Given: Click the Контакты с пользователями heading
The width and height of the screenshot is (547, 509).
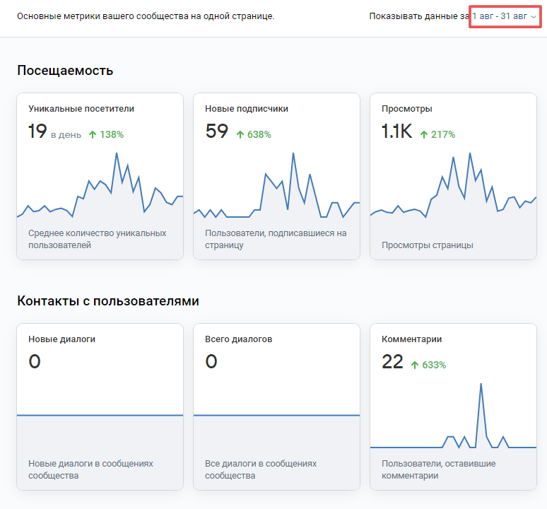Looking at the screenshot, I should coord(108,300).
